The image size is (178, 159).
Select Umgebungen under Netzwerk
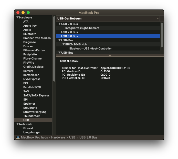point(32,132)
